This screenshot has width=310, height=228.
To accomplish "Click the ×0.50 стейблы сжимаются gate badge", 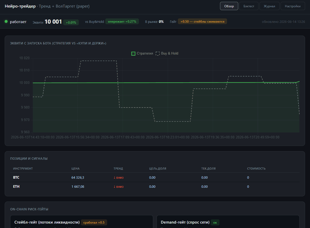I will coord(202,22).
